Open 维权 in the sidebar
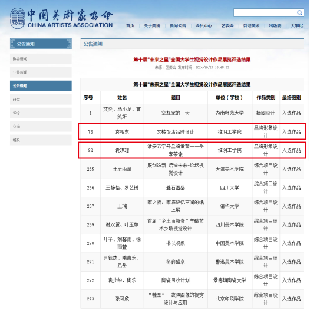The image size is (310, 314). (41, 140)
